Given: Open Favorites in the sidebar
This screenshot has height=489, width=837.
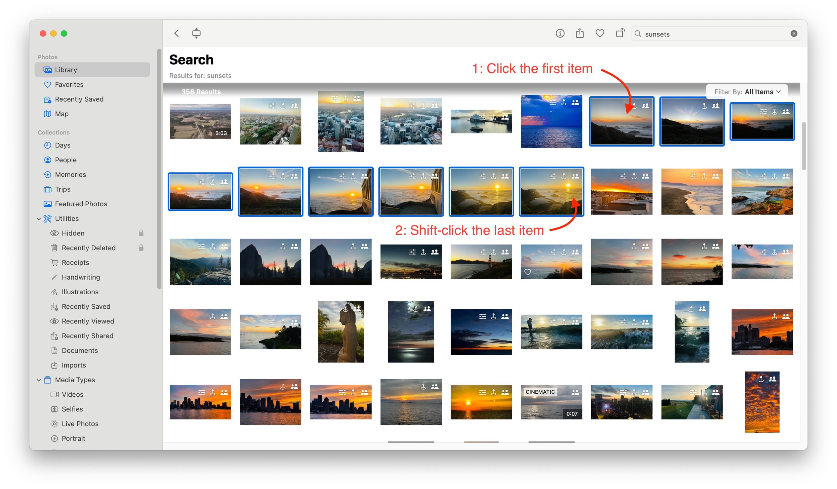Looking at the screenshot, I should coord(69,85).
